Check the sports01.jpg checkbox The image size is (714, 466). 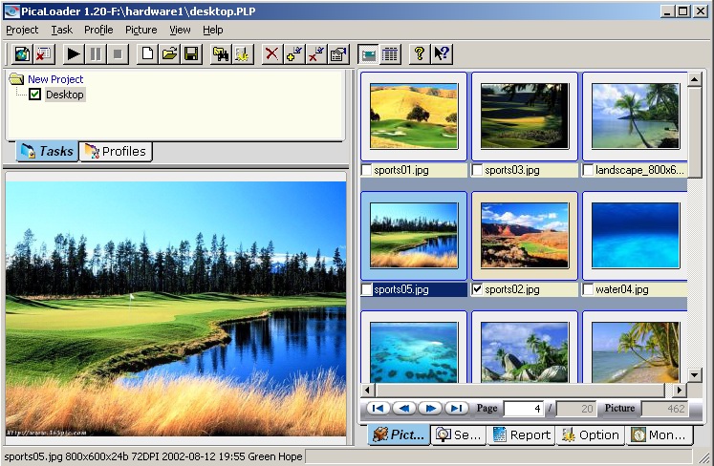click(x=367, y=171)
